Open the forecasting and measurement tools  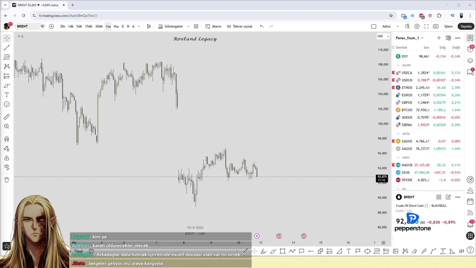[7, 76]
